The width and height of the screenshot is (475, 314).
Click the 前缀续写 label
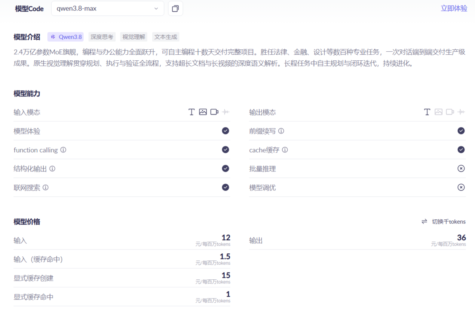(262, 131)
